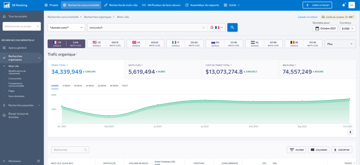Select the MOTS-CLÉS metric card
Viewport: 360px width, 165px height.
tap(163, 70)
